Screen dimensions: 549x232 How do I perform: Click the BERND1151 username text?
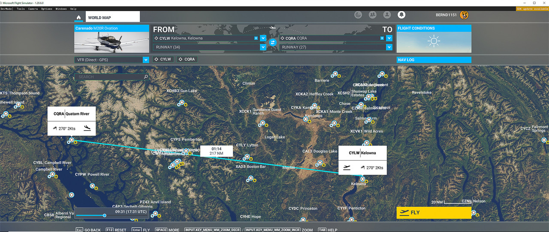click(x=446, y=15)
